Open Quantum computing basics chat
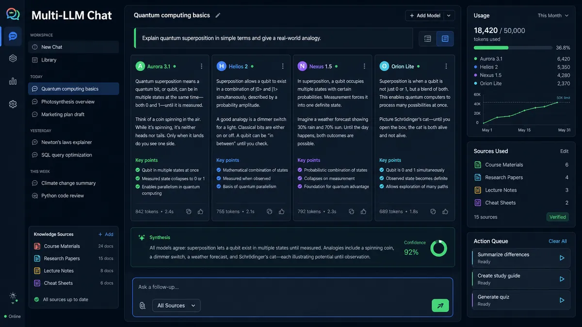This screenshot has width=582, height=327. 73,89
